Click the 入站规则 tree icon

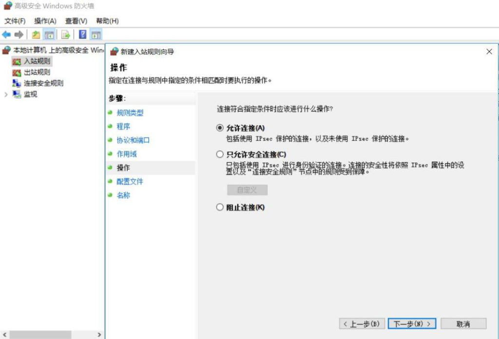(x=17, y=61)
